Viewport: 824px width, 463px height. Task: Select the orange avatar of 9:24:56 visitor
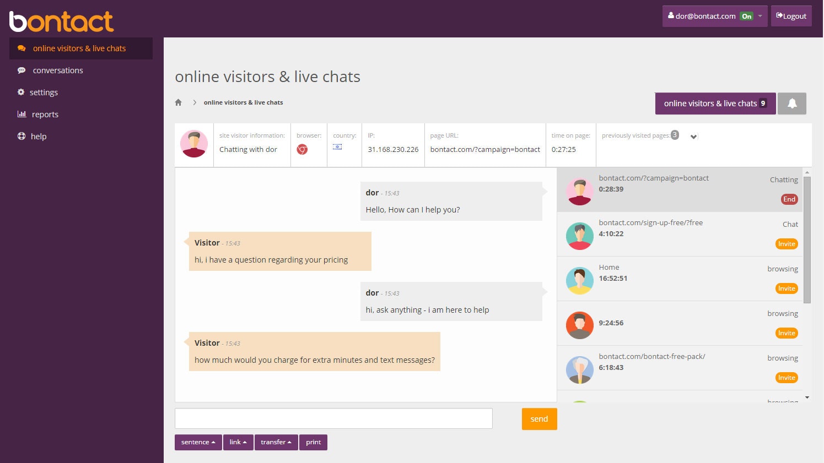tap(580, 325)
